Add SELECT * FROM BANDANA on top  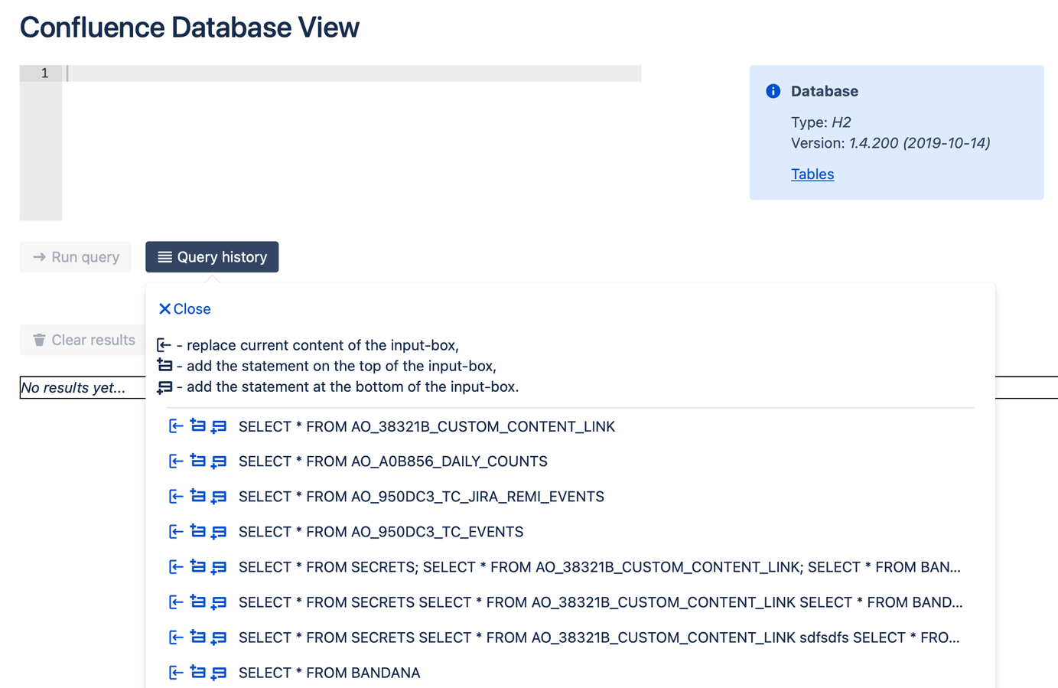coord(197,672)
